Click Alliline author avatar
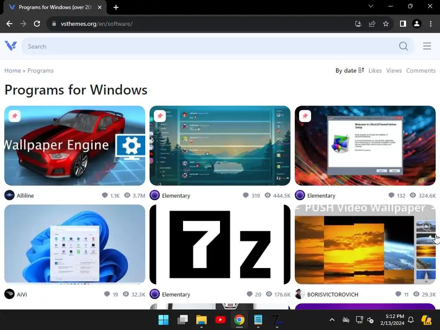This screenshot has width=440, height=330. pos(9,196)
